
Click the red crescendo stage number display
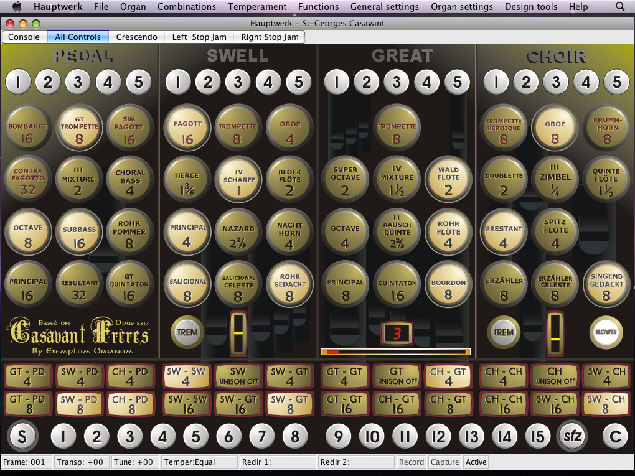click(x=397, y=334)
